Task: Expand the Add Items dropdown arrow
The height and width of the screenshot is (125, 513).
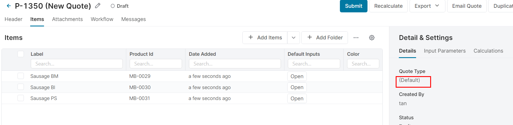Action: pyautogui.click(x=294, y=38)
